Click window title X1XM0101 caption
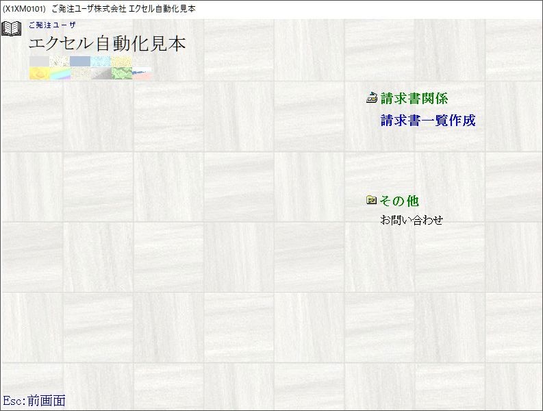 (99, 9)
